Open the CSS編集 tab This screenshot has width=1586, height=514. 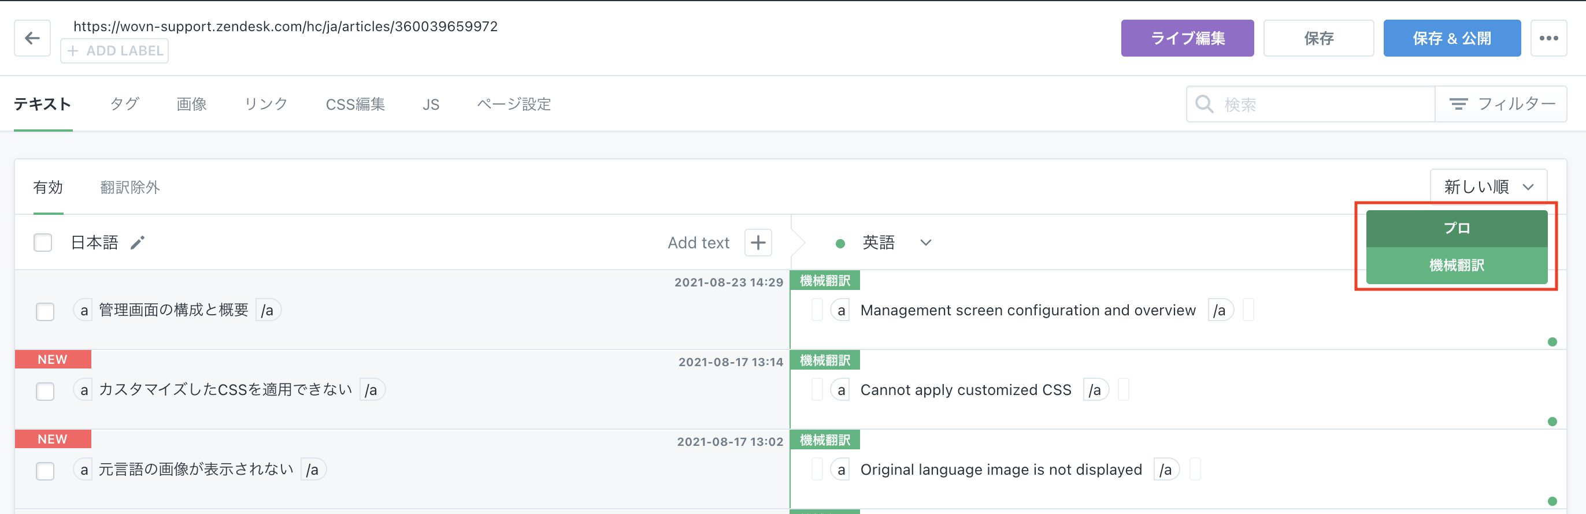coord(355,104)
